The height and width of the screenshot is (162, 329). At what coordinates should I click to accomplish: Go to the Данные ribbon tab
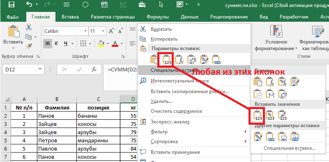coord(190,17)
